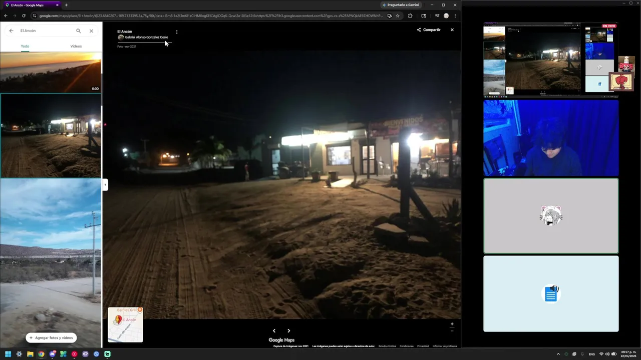This screenshot has width=641, height=360.
Task: Go forward in Chrome
Action: tap(15, 15)
